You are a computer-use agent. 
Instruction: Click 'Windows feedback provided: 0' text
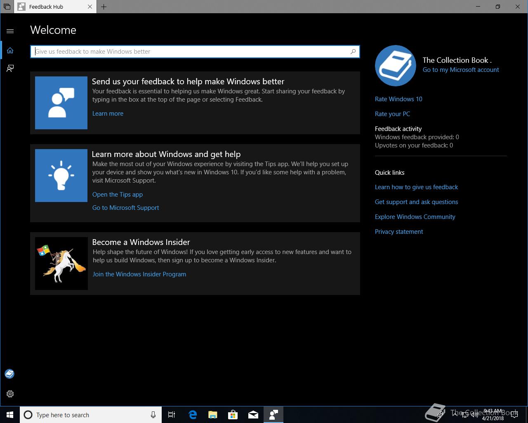click(x=417, y=137)
